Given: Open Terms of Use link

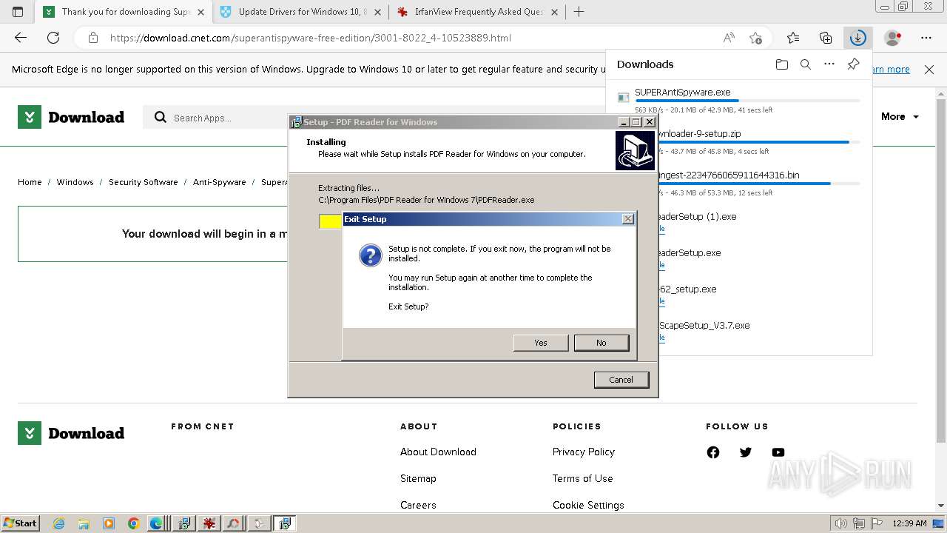Looking at the screenshot, I should click(x=583, y=478).
